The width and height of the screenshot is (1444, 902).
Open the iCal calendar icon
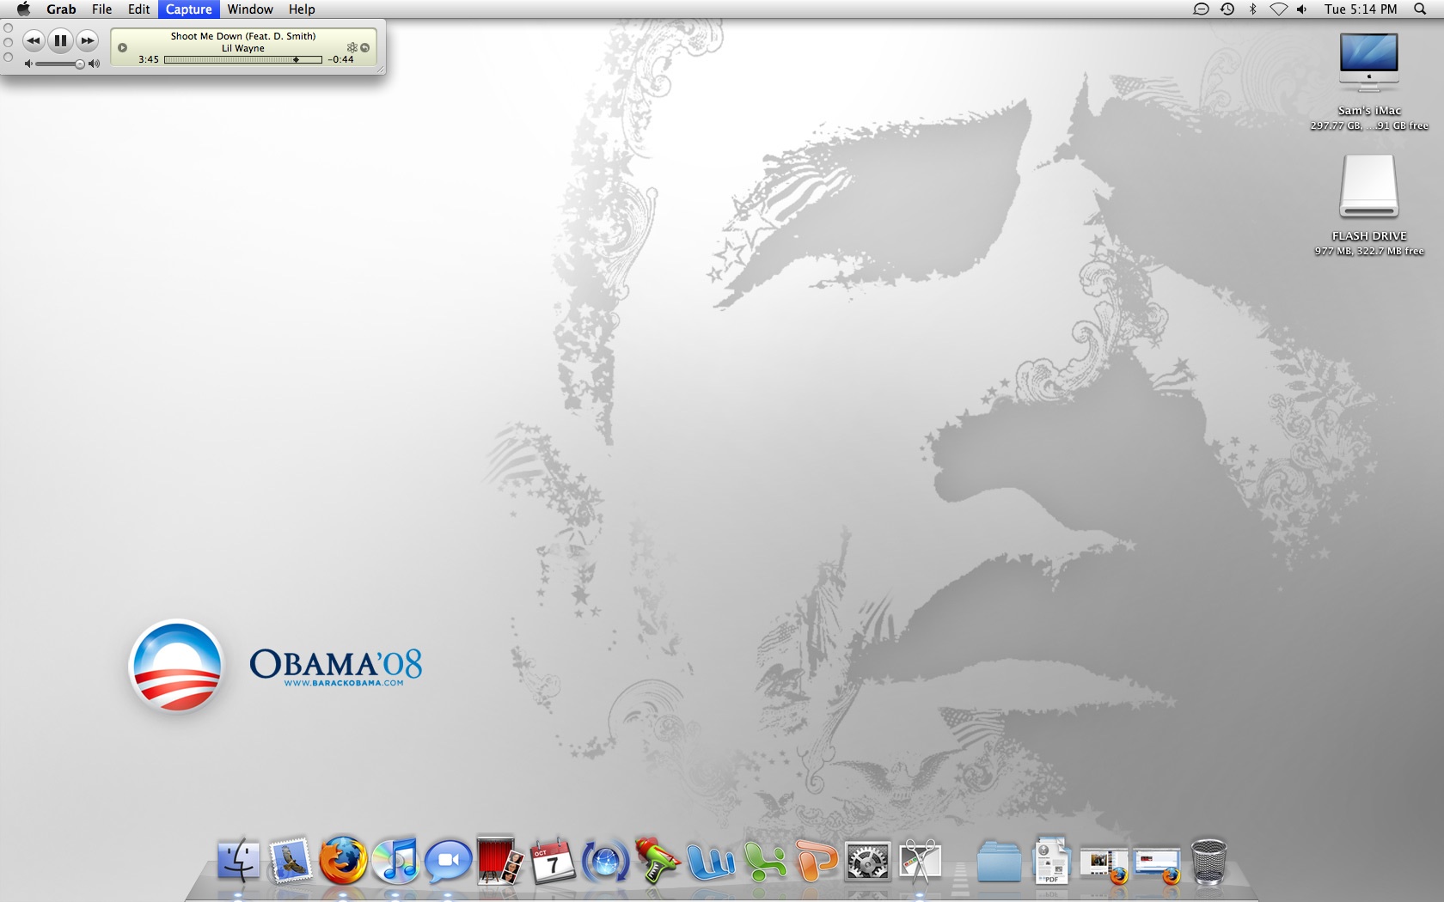(553, 860)
